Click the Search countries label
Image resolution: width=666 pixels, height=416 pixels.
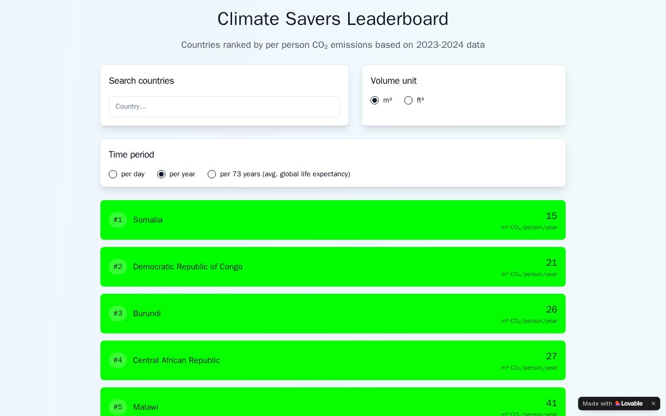click(x=142, y=81)
